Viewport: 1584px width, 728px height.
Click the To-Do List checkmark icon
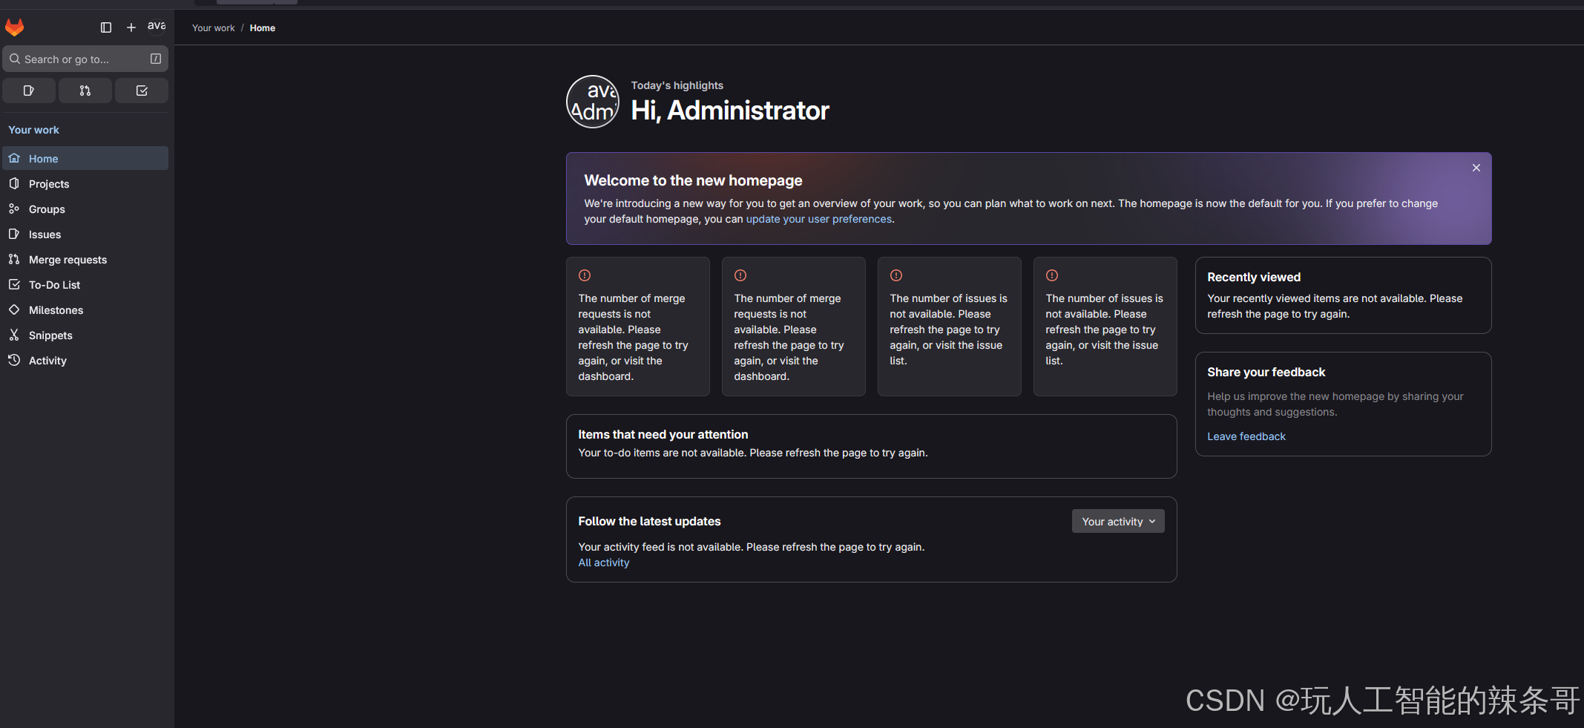(x=14, y=284)
